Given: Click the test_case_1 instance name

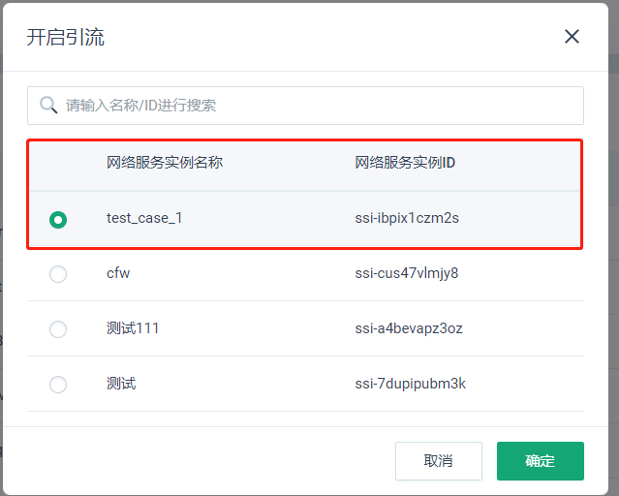Looking at the screenshot, I should [144, 218].
